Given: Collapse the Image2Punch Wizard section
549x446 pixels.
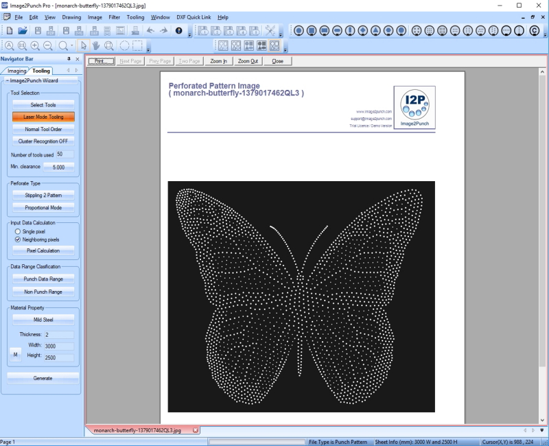Looking at the screenshot, I should (x=8, y=80).
